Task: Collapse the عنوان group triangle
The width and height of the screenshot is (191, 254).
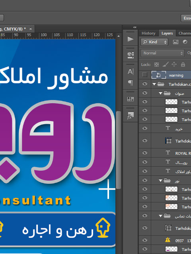Action: tap(160, 93)
